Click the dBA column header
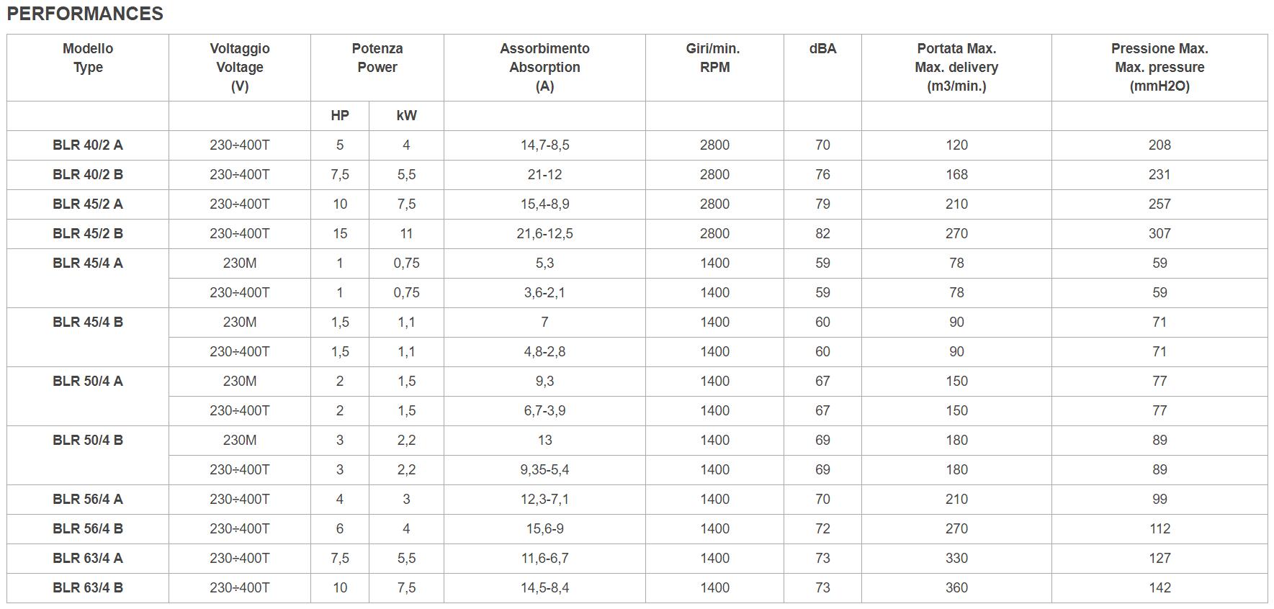Viewport: 1274px width, 609px height. point(822,67)
